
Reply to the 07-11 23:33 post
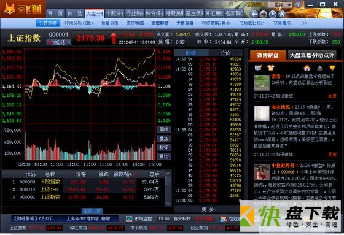[x=332, y=155]
